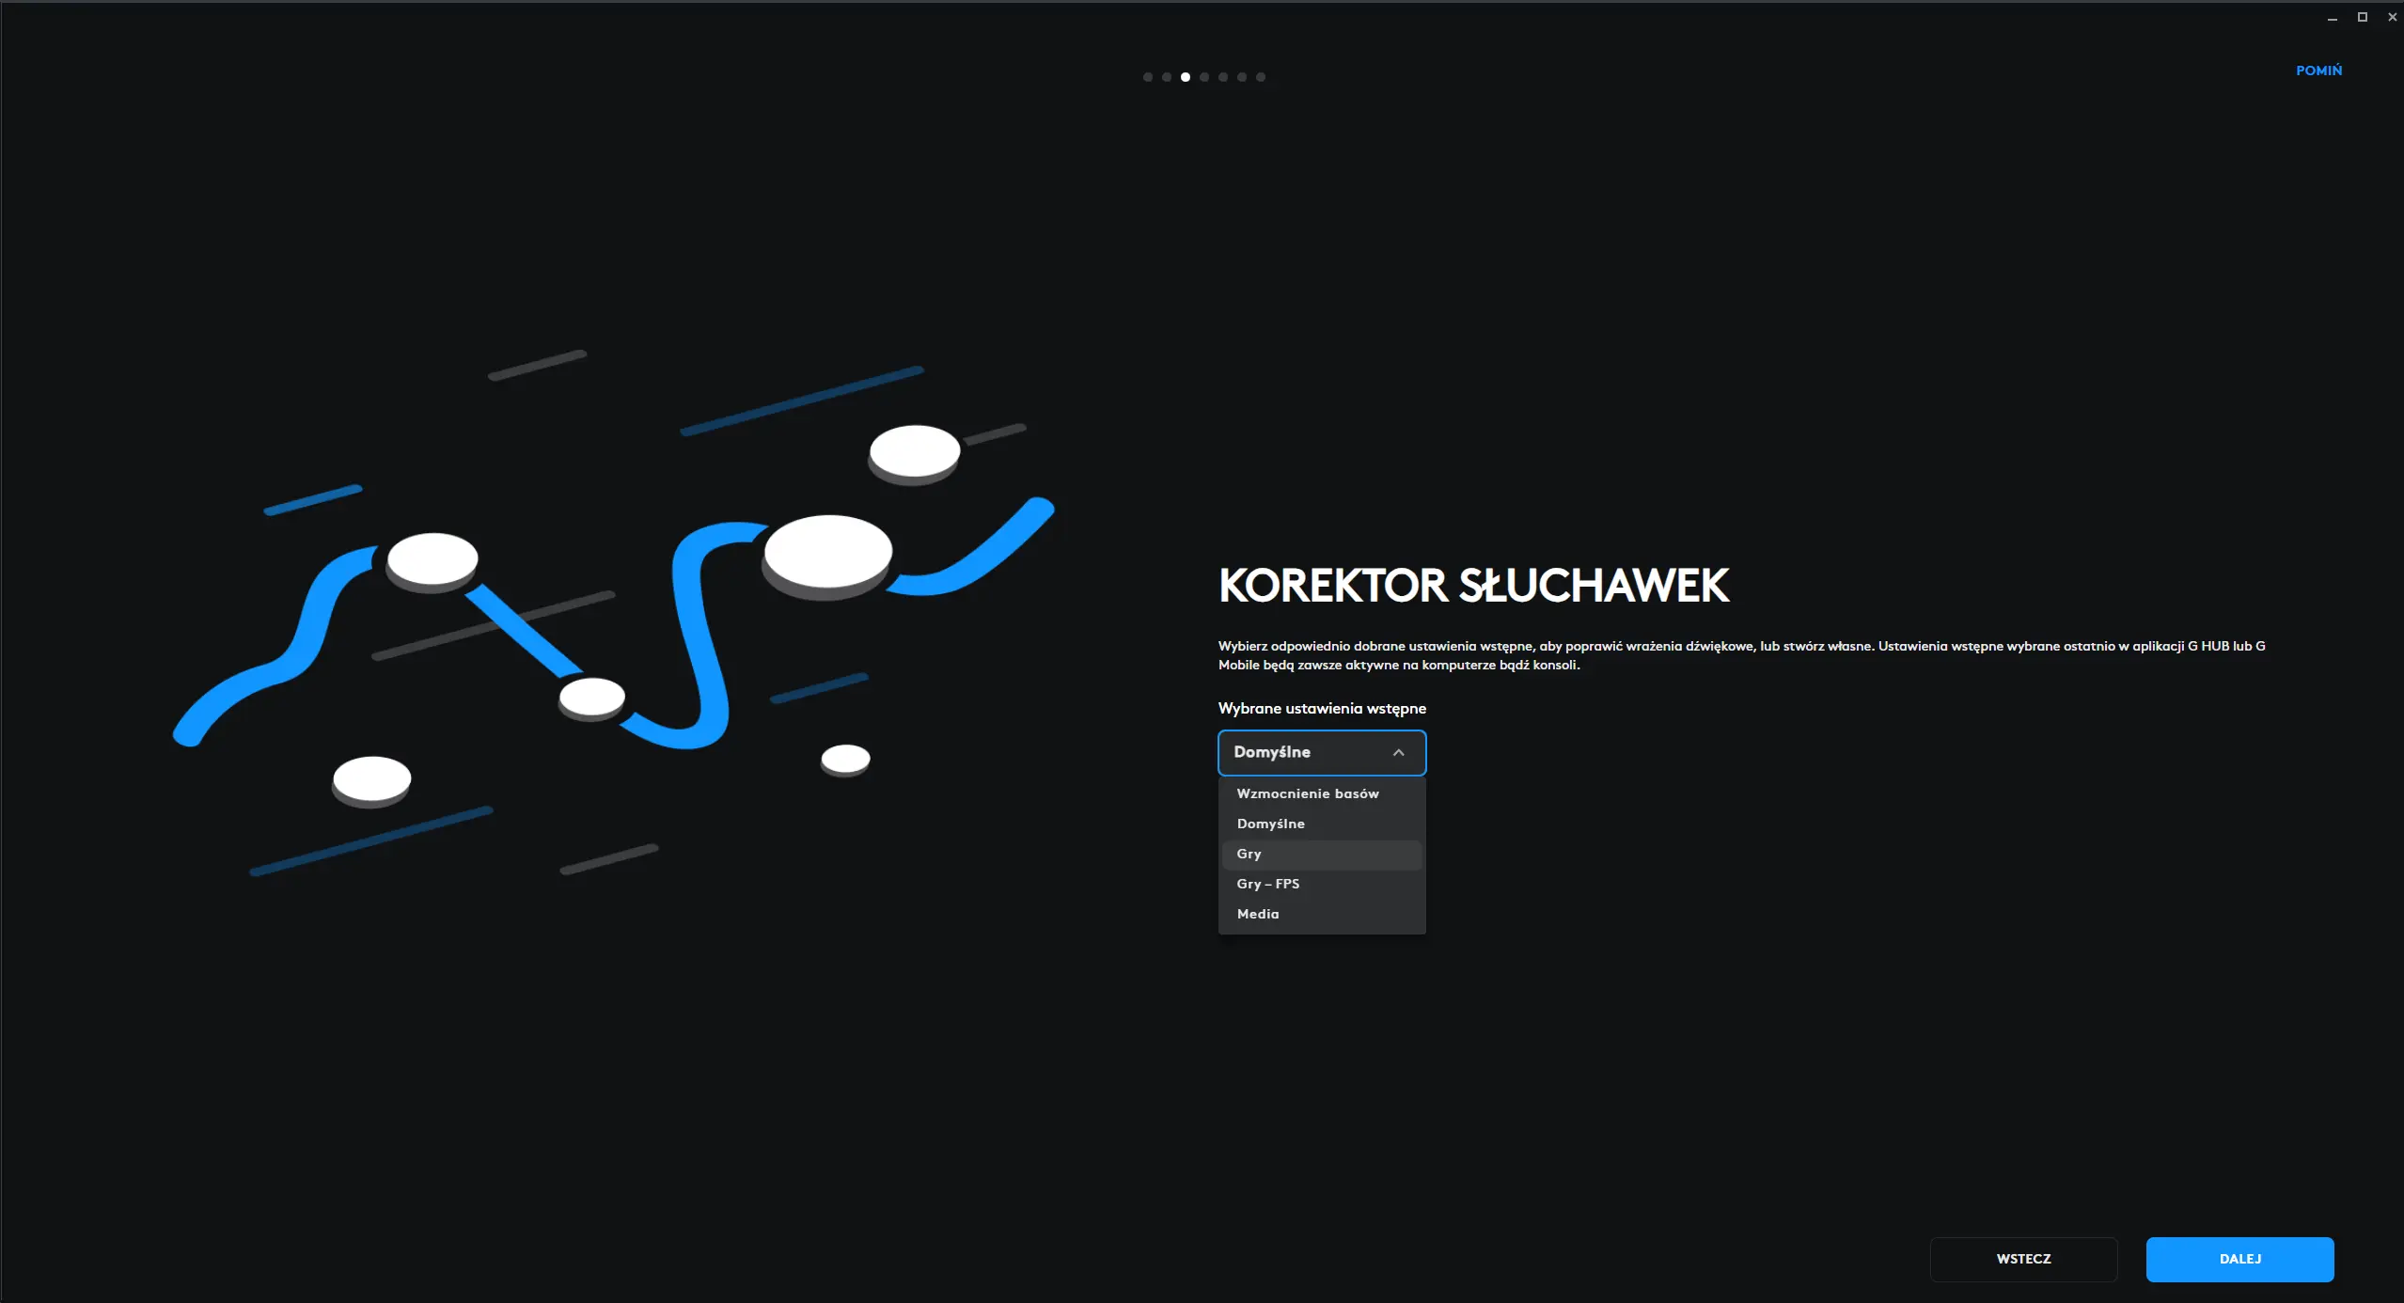Screen dimensions: 2404x1303
Task: Choose the Media preset option
Action: [x=1257, y=914]
